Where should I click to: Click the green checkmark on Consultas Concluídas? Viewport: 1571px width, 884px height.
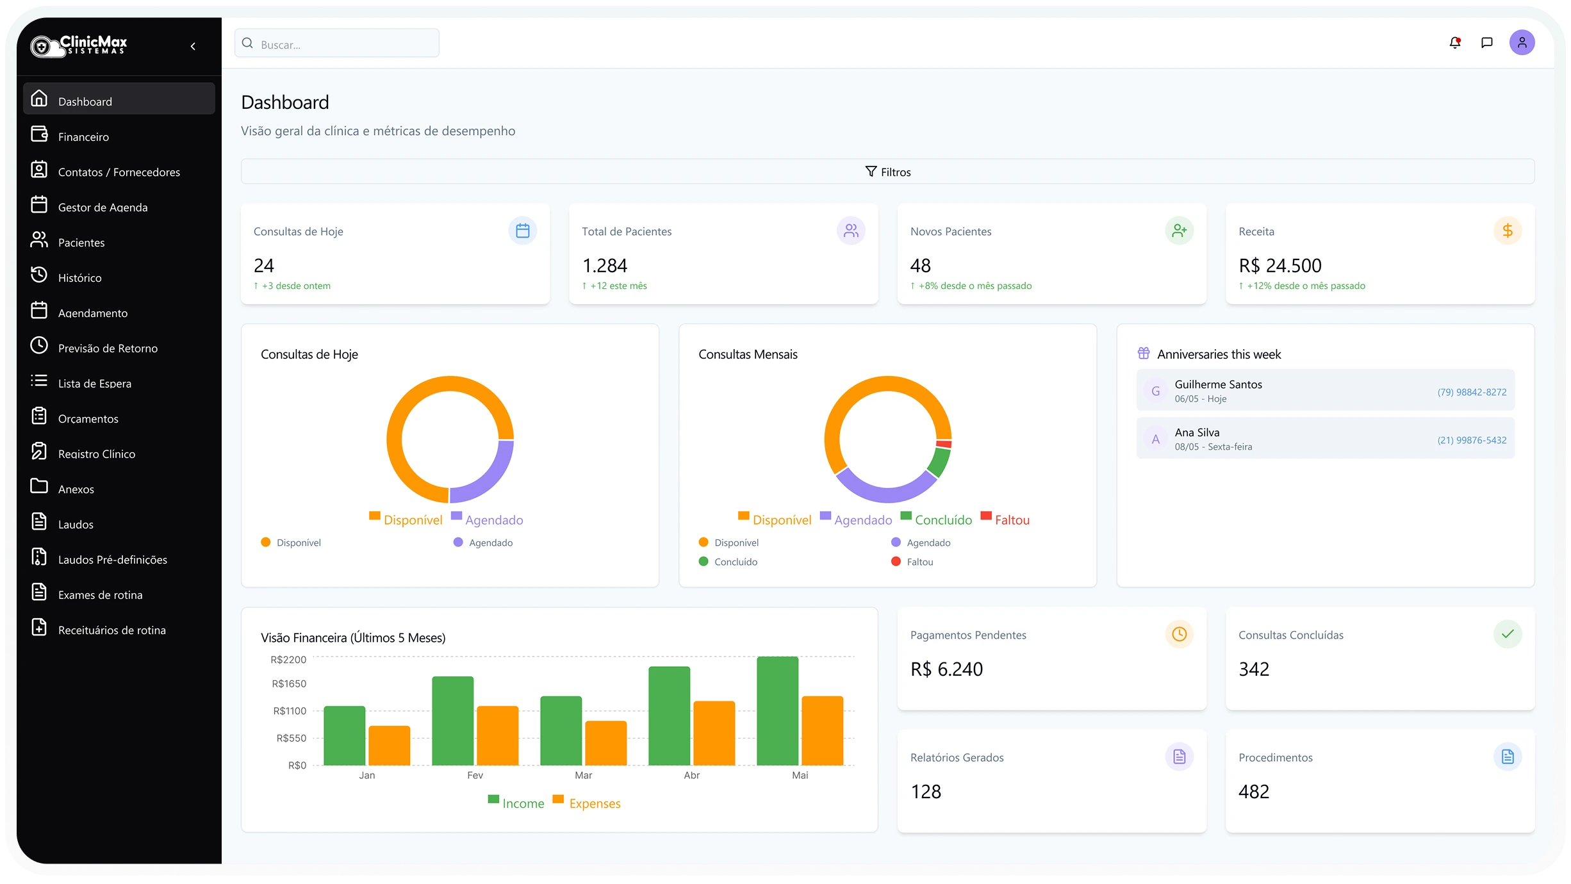click(1507, 634)
